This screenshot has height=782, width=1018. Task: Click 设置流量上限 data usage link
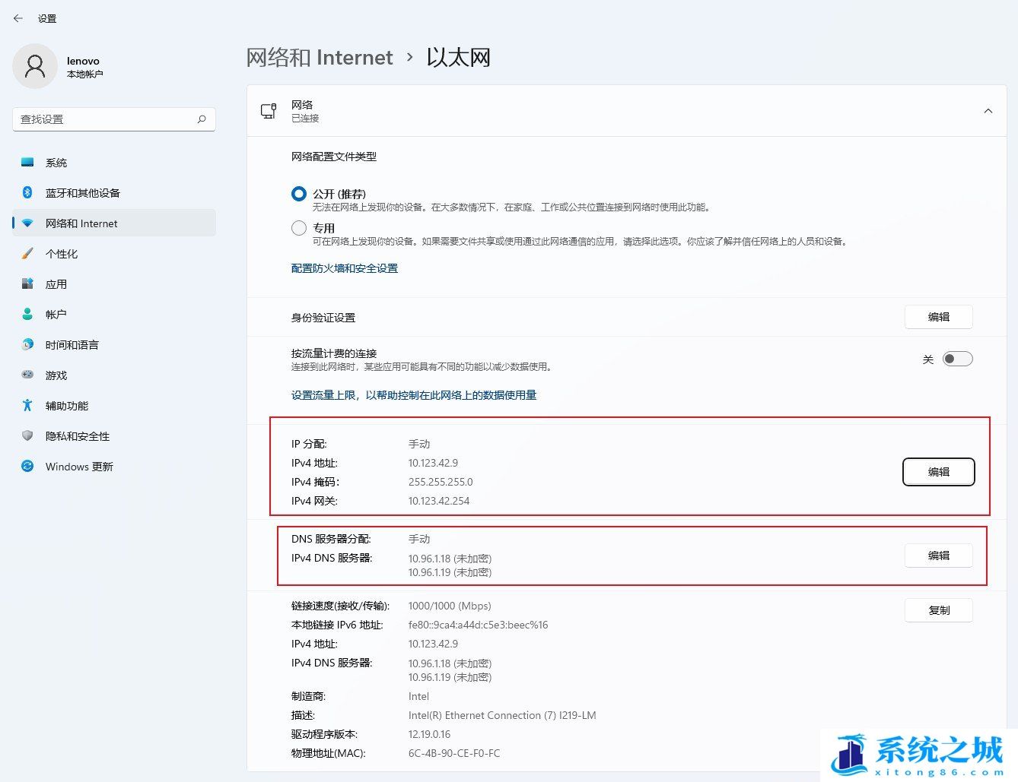point(414,395)
